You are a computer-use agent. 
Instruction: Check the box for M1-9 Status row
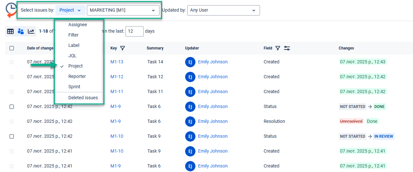12,107
